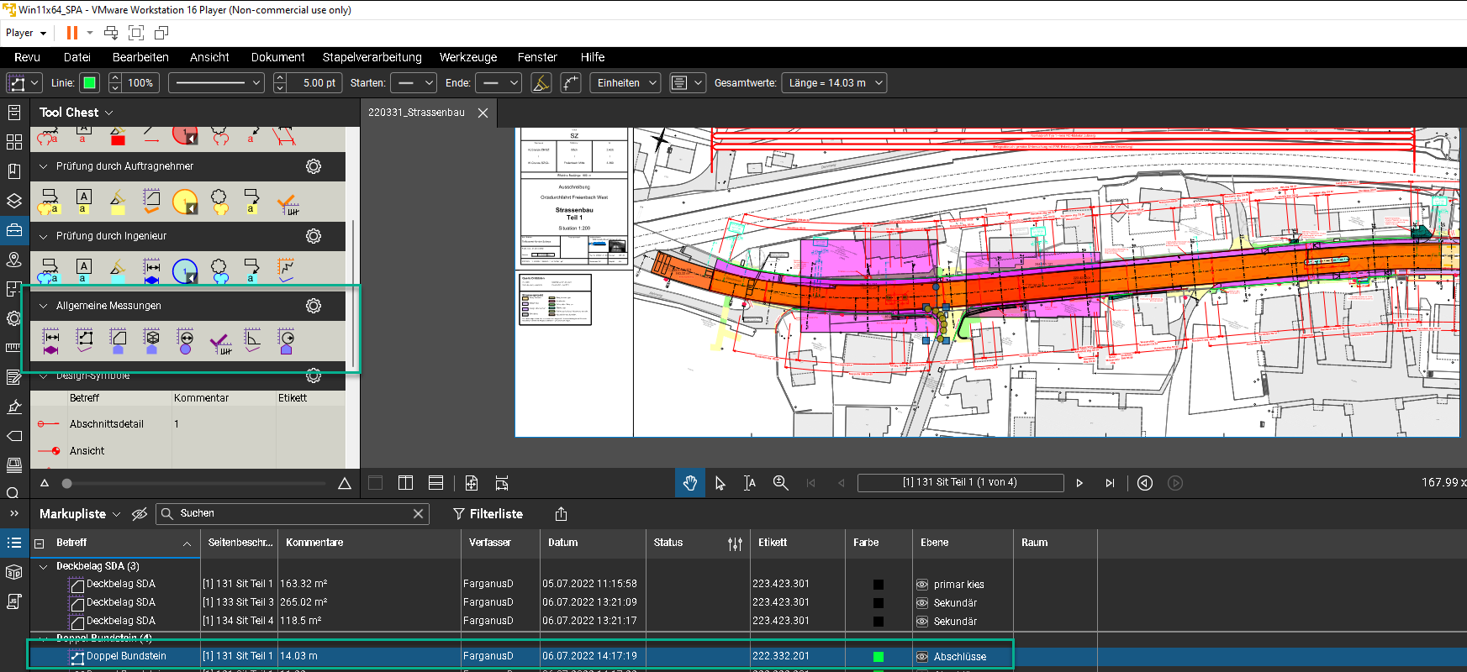Open the Tool Chest panel in sidebar
The image size is (1467, 672).
click(x=14, y=230)
